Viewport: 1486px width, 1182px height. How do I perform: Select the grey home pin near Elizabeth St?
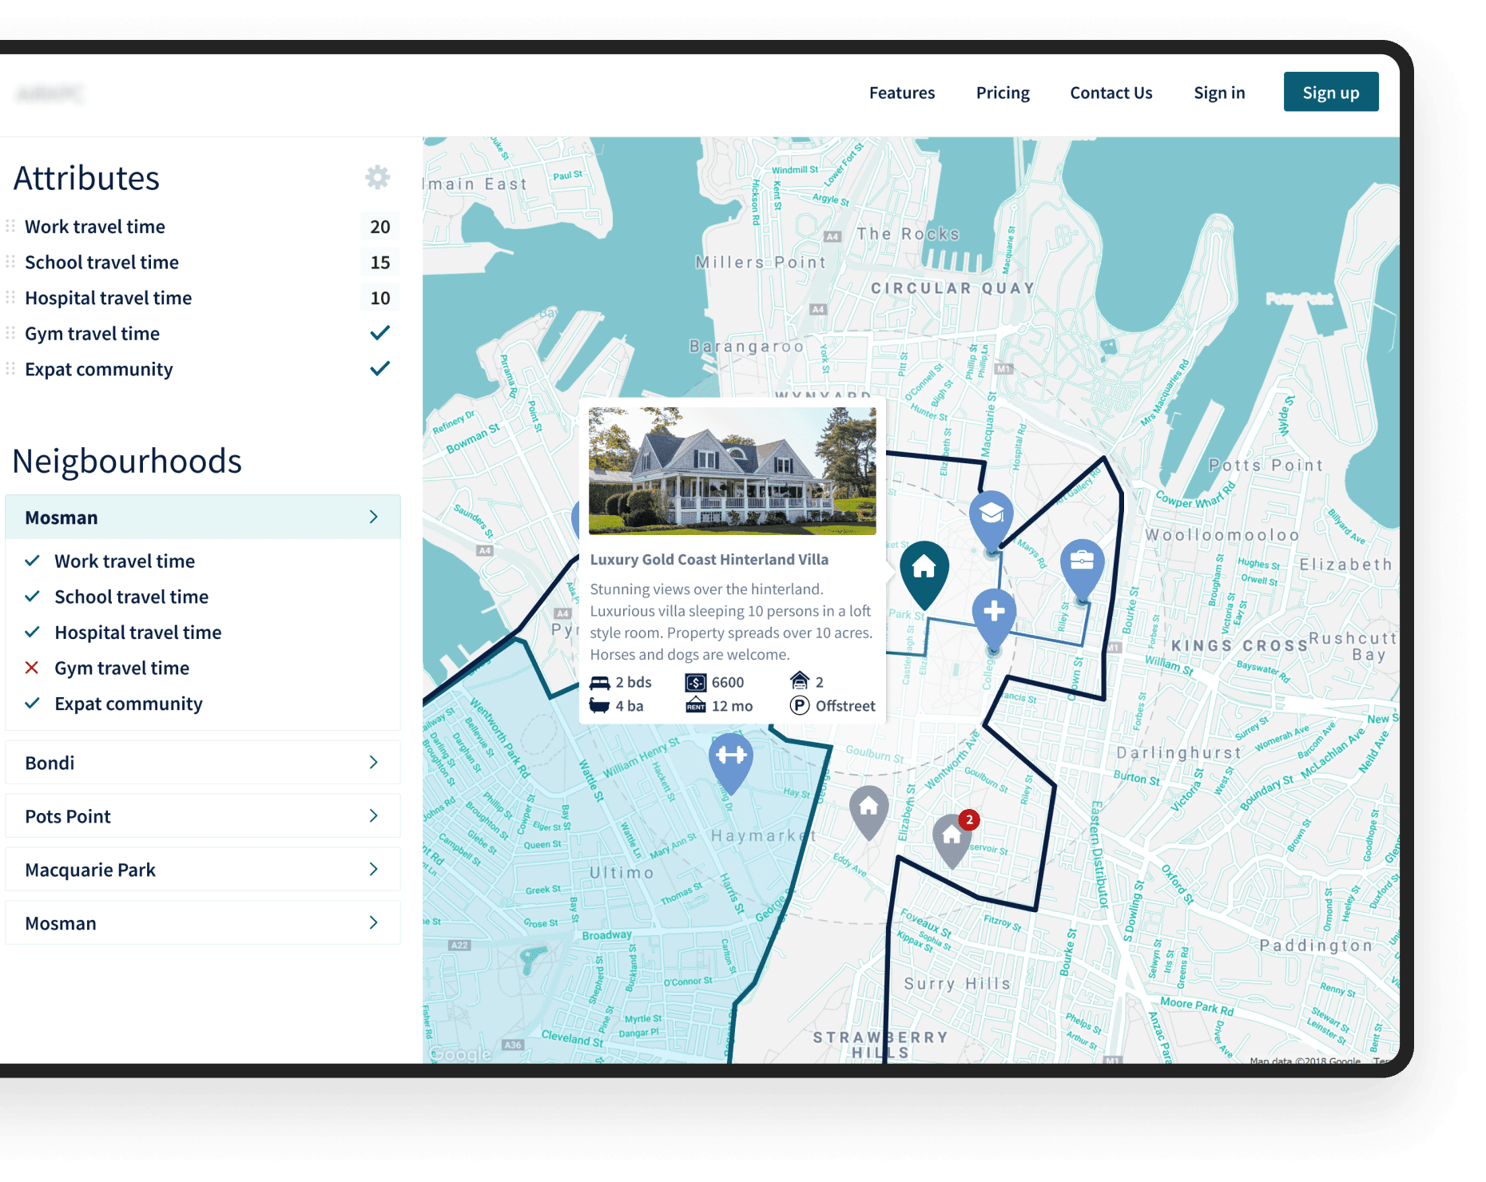(x=868, y=812)
